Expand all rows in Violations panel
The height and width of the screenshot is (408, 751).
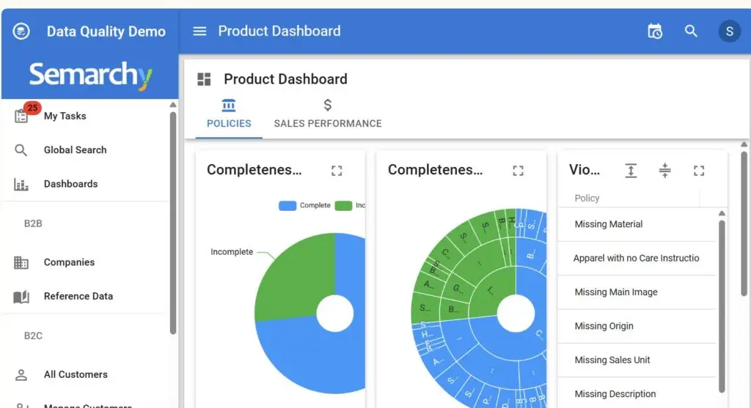631,171
